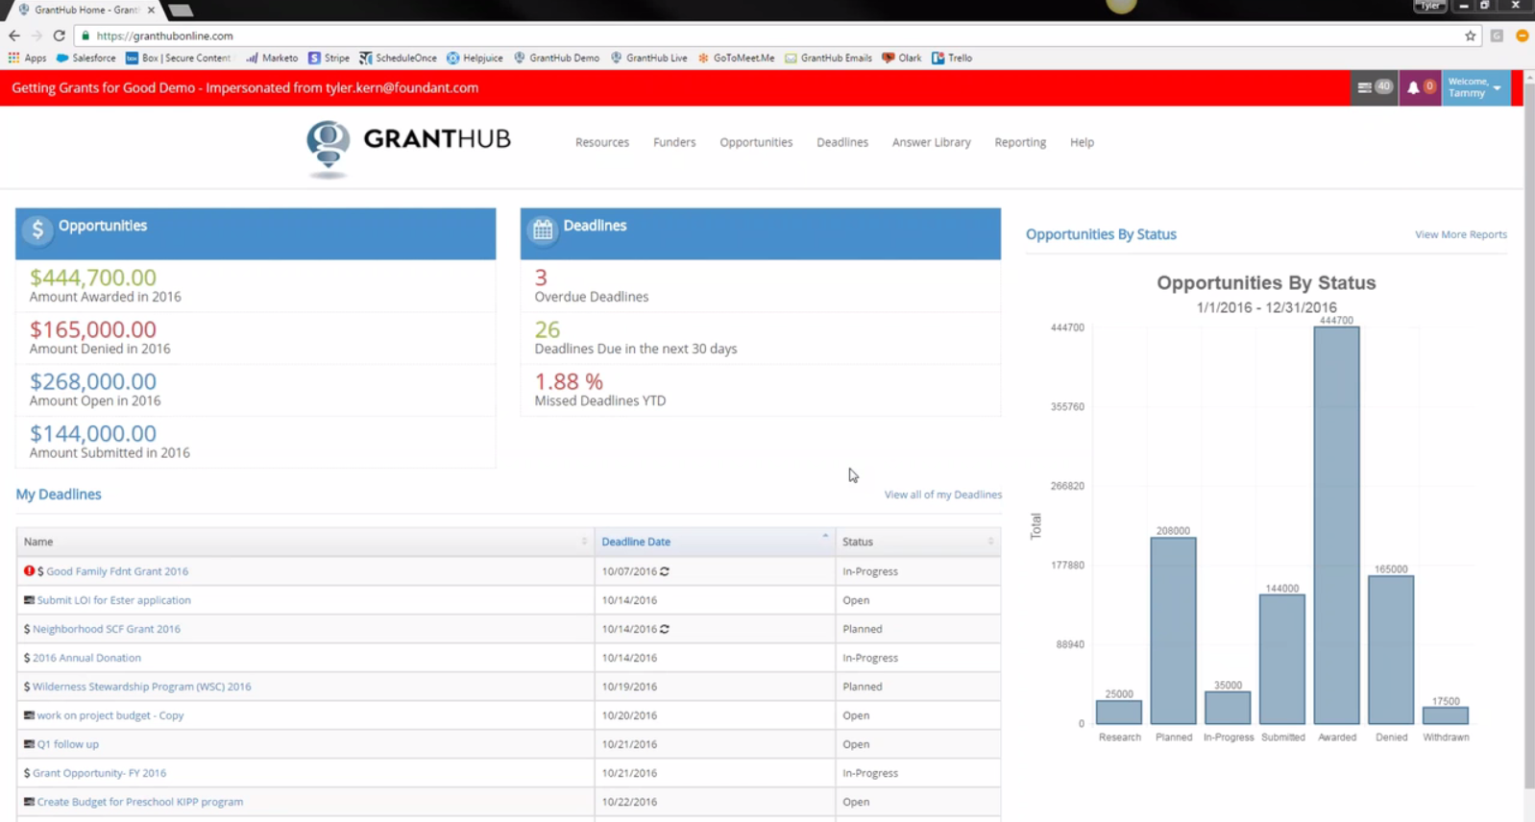
Task: Open the Help menu
Action: pyautogui.click(x=1082, y=142)
